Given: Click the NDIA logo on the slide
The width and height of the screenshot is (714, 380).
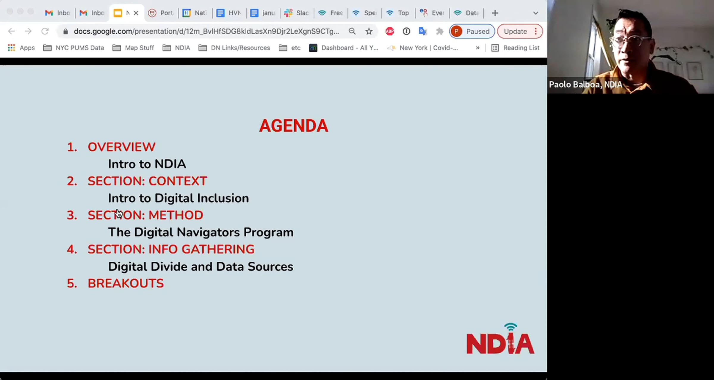Looking at the screenshot, I should (x=500, y=339).
